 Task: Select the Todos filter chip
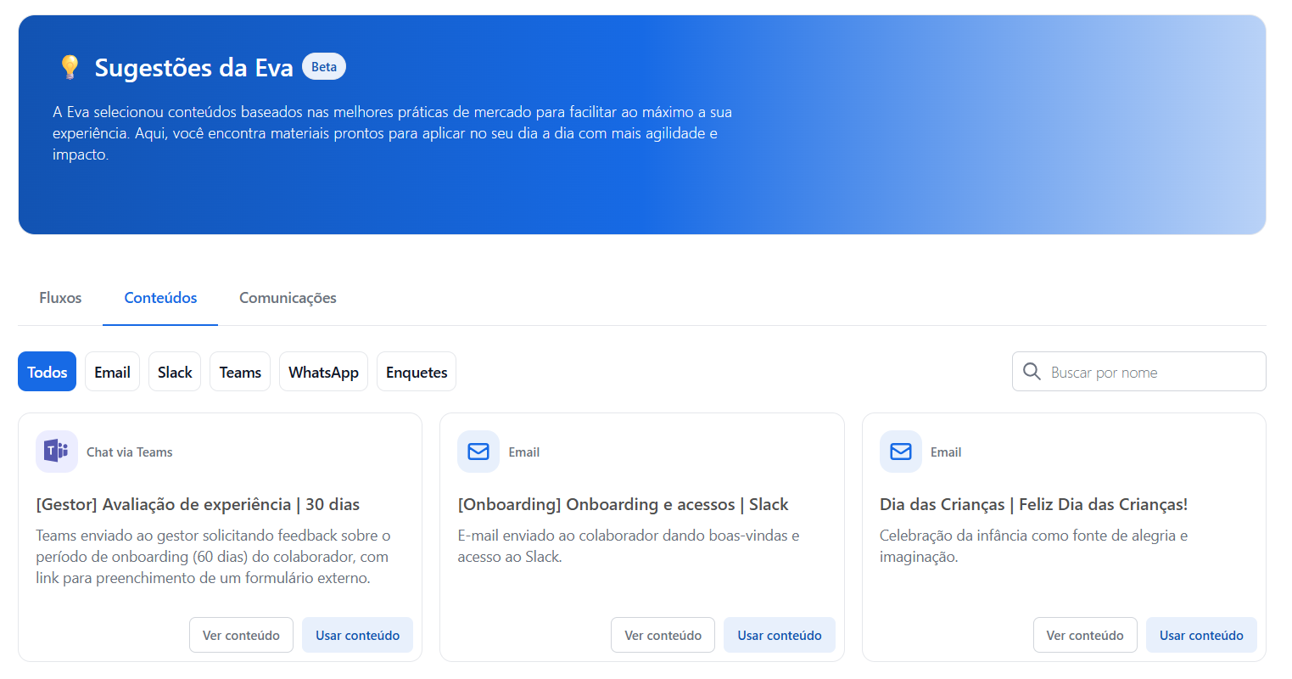(48, 372)
